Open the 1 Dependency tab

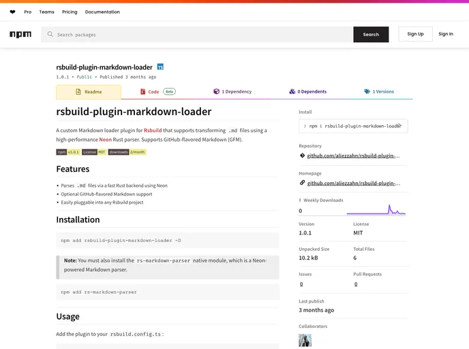point(232,91)
